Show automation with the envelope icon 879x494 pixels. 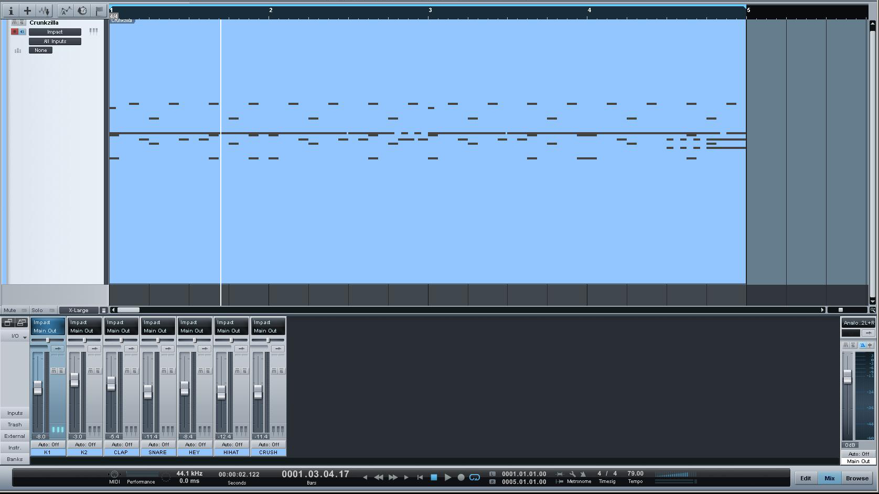[x=65, y=10]
